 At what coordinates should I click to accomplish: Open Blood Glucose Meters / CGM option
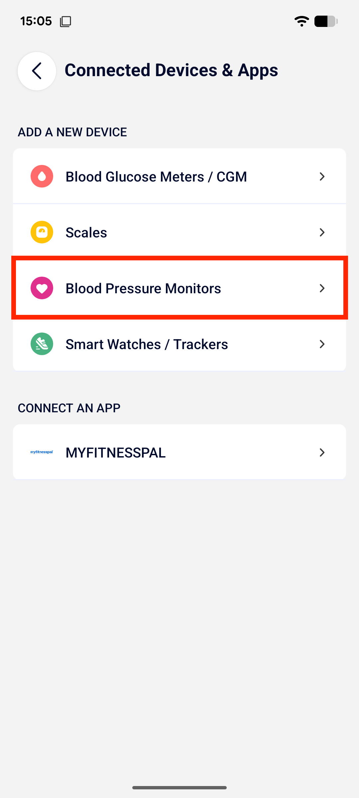click(x=179, y=176)
